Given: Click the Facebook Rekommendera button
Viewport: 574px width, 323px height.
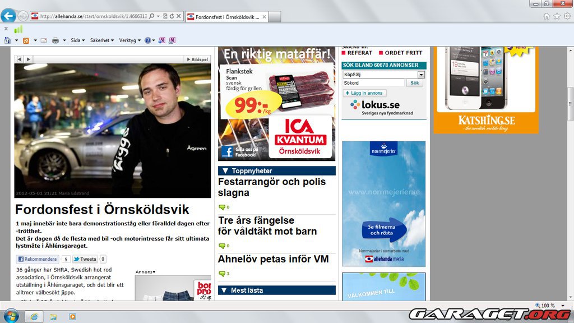Looking at the screenshot, I should point(38,259).
